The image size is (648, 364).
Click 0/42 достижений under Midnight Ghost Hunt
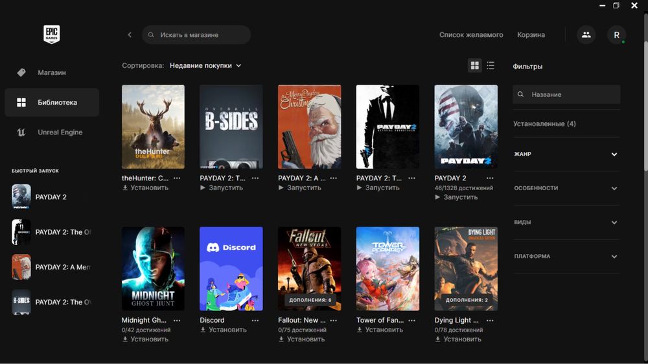tap(146, 329)
